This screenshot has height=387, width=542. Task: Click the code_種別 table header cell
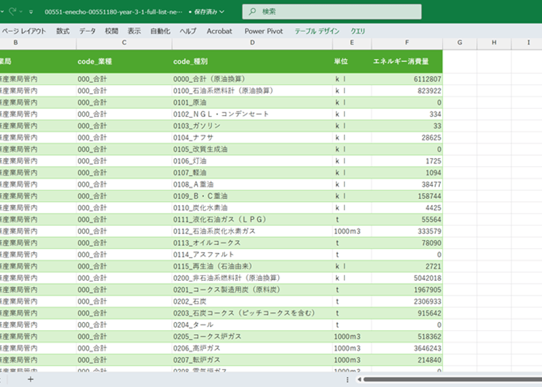(252, 62)
